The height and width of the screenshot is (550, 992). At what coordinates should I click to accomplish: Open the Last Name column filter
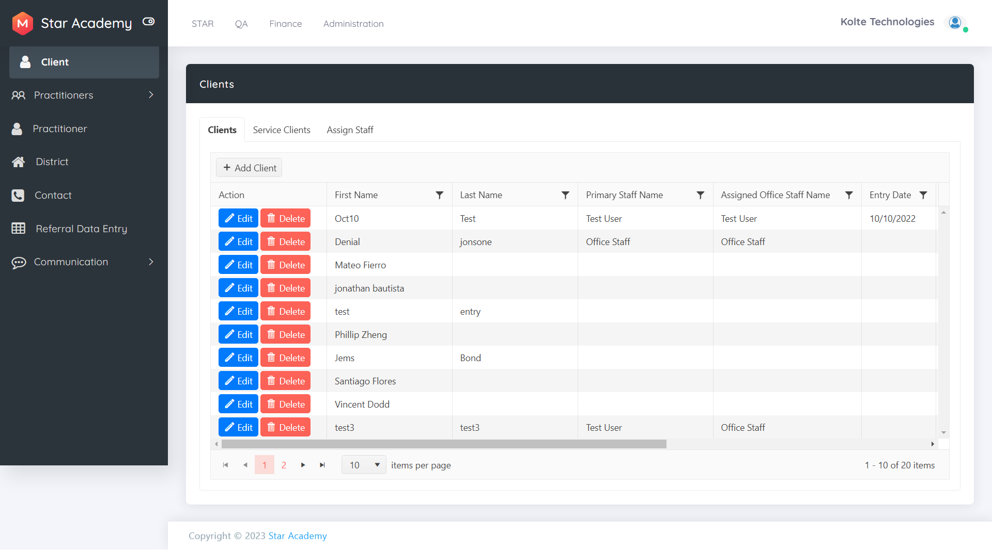tap(565, 195)
